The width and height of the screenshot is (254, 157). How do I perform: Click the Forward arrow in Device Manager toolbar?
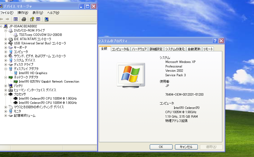(x=7, y=19)
